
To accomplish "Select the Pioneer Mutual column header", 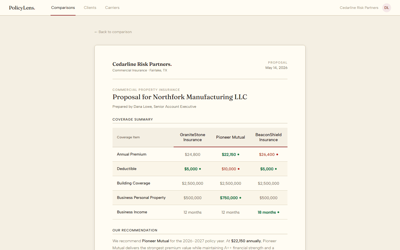I will coord(231,137).
